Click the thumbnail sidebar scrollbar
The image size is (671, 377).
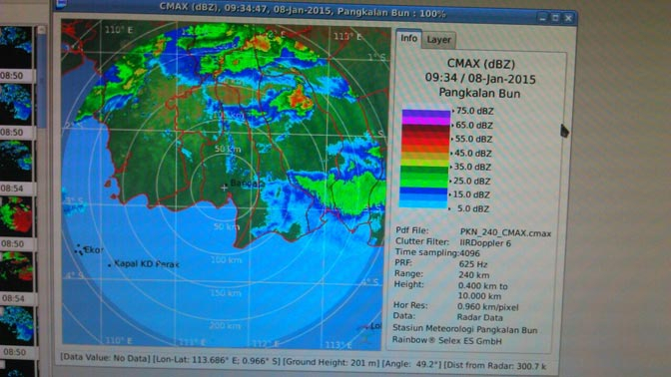pos(42,77)
